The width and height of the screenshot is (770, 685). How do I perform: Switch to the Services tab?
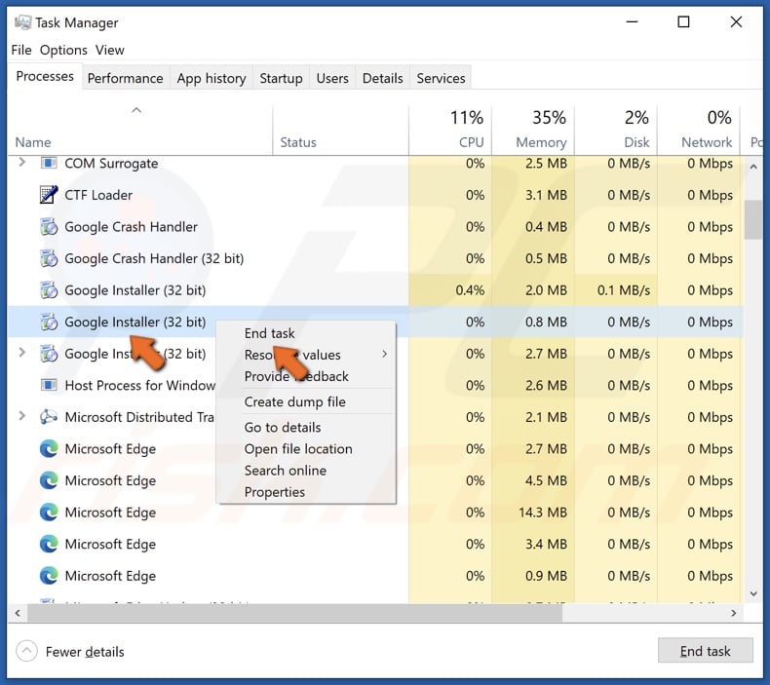tap(441, 78)
